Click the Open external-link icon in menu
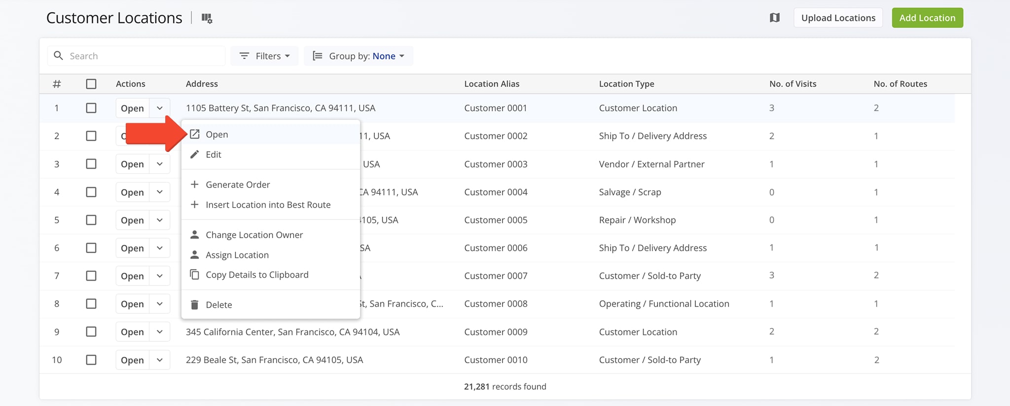Viewport: 1010px width, 406px height. tap(195, 134)
